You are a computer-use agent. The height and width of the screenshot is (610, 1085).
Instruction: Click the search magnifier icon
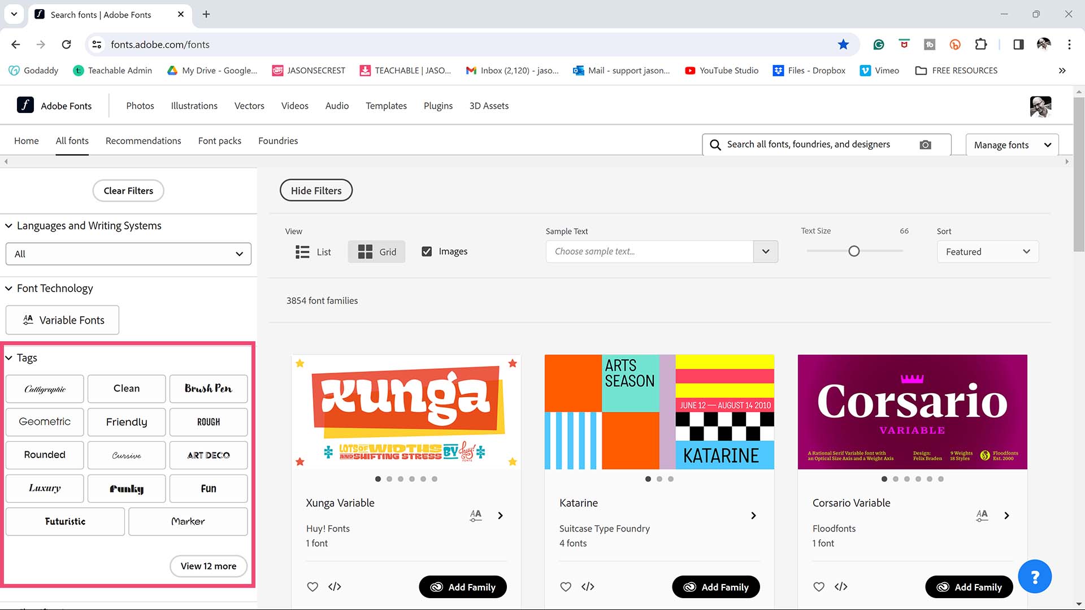[x=715, y=145]
